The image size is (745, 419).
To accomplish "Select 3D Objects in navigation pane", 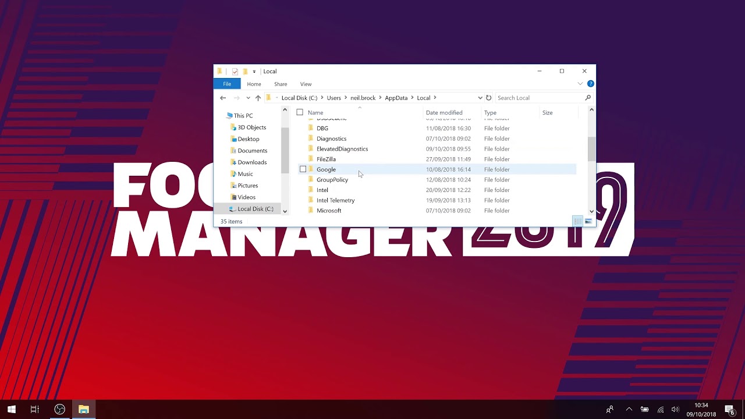I will (x=251, y=127).
